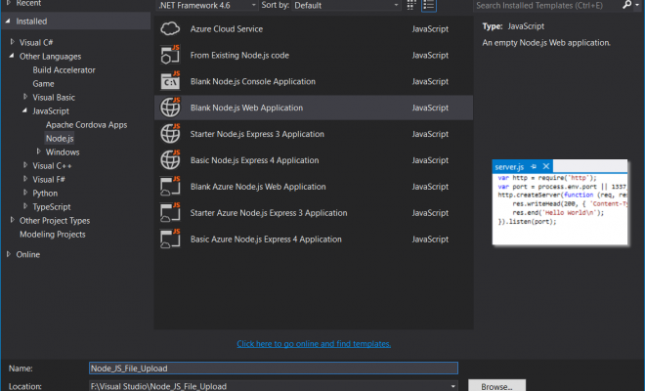
Task: Expand the Visual Basic node
Action: 25,97
